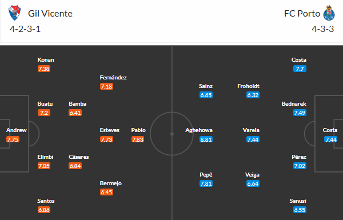Viewport: 343px width, 220px height.
Task: Select Aghehowa's 8.81 rating badge
Action: (x=206, y=139)
